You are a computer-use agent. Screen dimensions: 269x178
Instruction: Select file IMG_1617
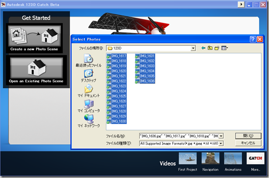click(x=116, y=56)
